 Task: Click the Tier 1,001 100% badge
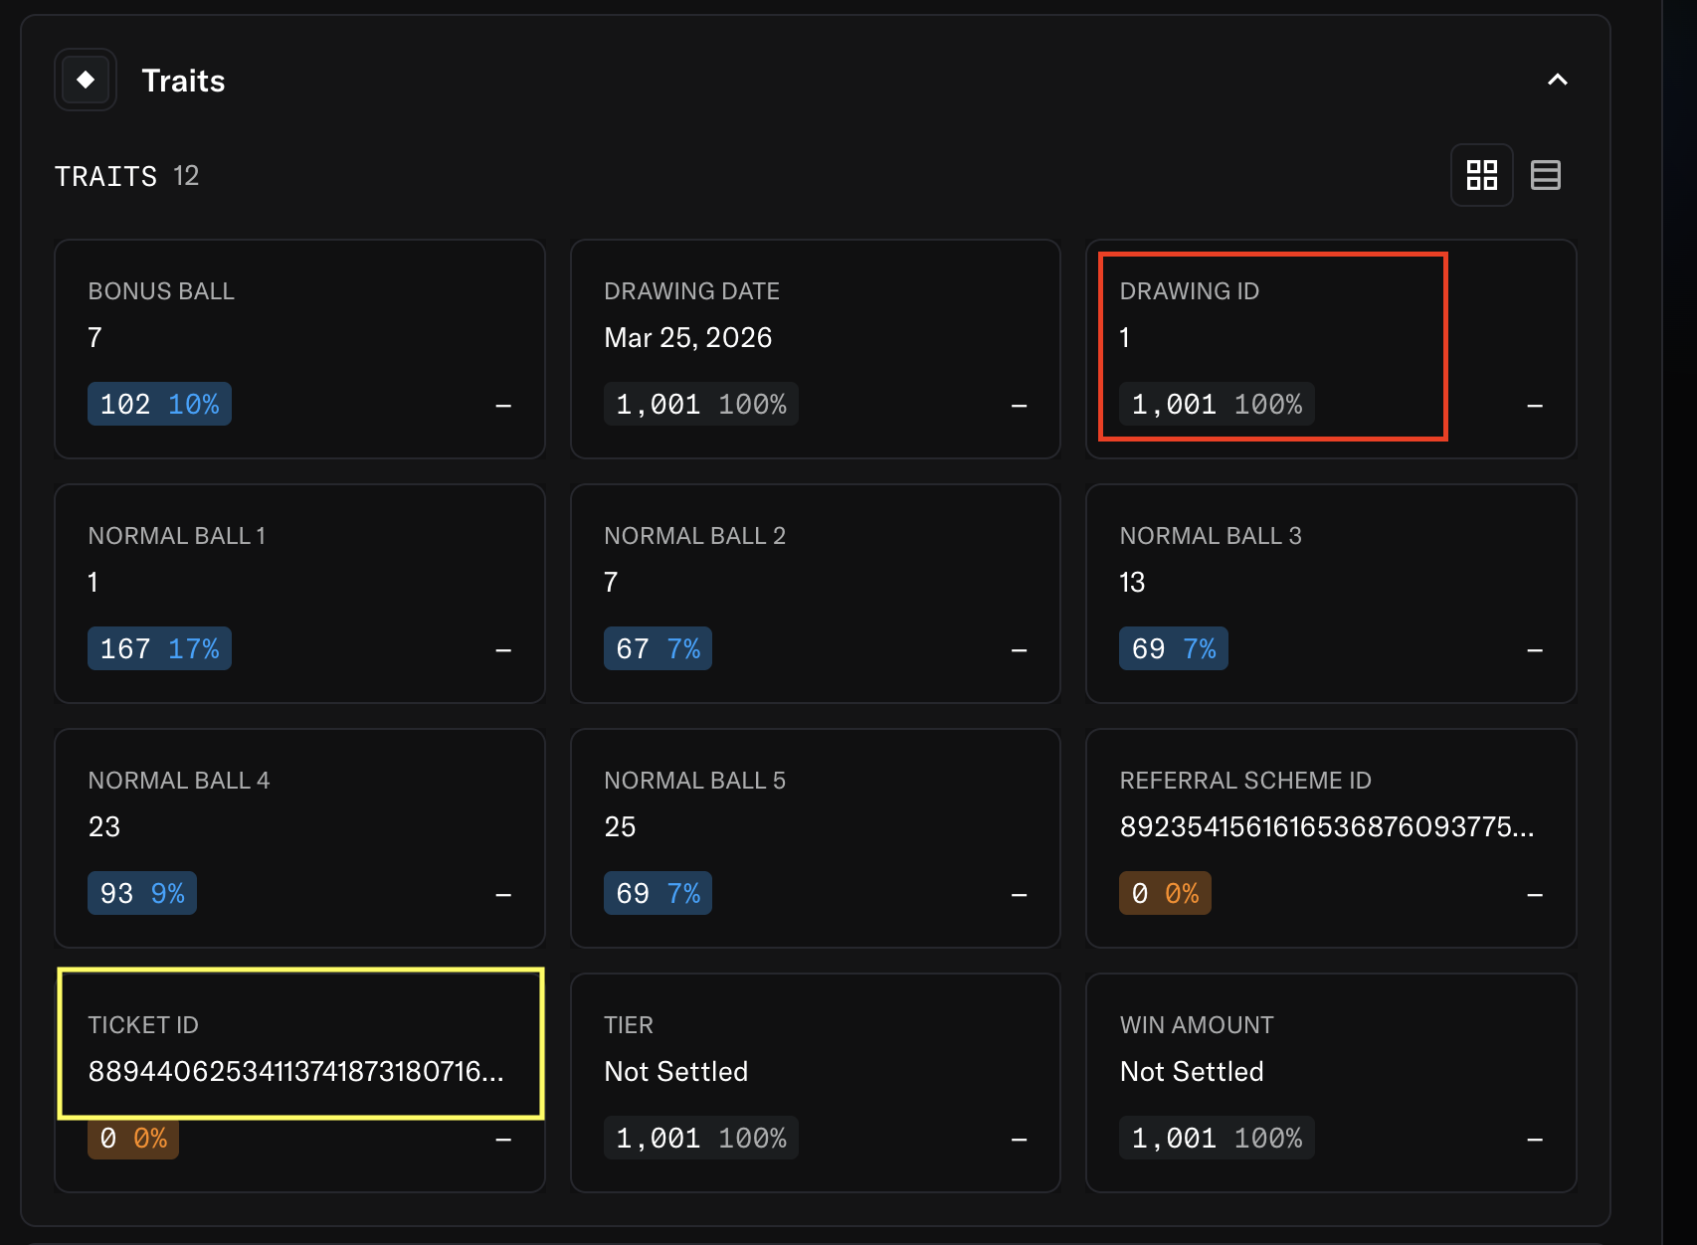(x=701, y=1138)
